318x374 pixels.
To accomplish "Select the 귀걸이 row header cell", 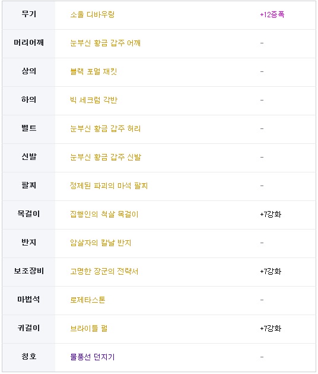I will (29, 329).
